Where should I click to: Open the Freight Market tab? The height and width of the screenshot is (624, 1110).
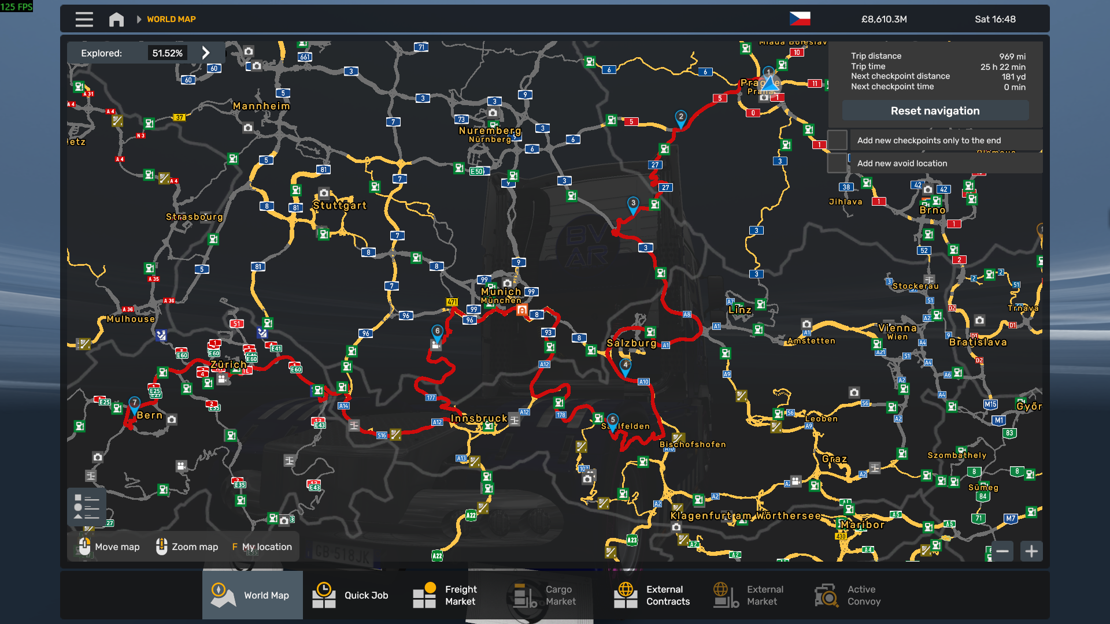(x=445, y=595)
